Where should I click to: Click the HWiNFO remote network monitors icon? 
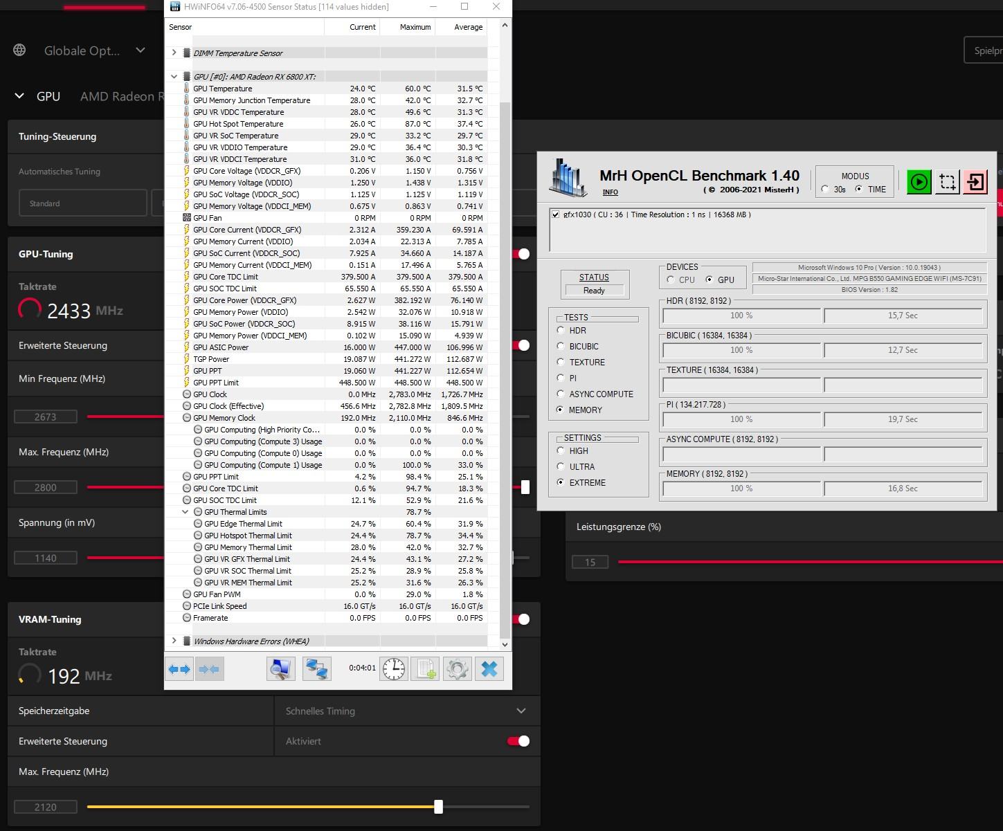click(317, 669)
